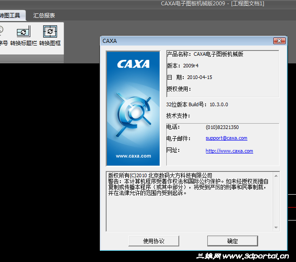Click the 转换图框 ribbon icon
Viewport: 296px width, 262px height.
[x=50, y=36]
